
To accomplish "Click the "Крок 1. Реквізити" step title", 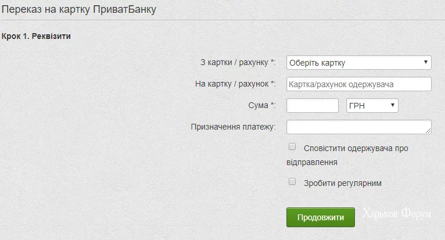I will (36, 36).
